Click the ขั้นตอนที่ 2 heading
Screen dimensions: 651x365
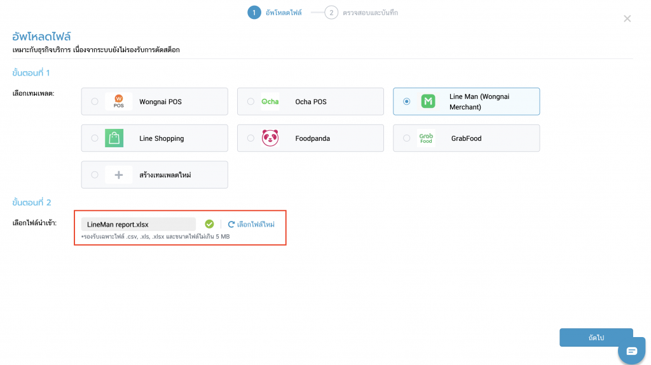(x=32, y=202)
